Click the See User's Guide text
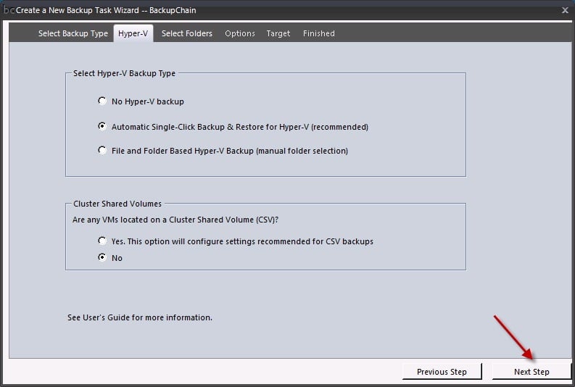The height and width of the screenshot is (387, 575). [x=140, y=317]
